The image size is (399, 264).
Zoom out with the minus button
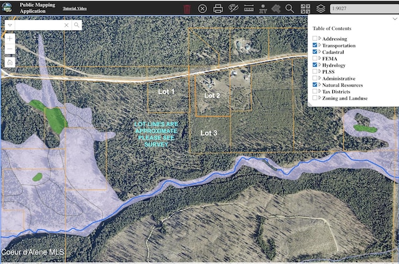[10, 49]
